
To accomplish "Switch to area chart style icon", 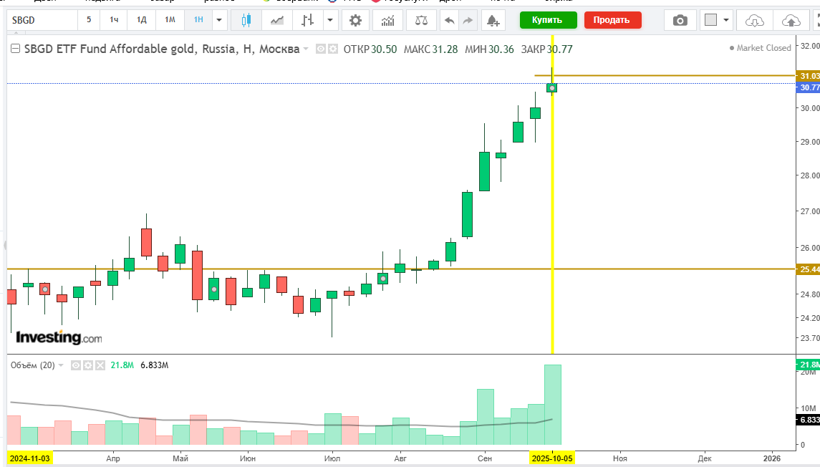I will tap(277, 20).
